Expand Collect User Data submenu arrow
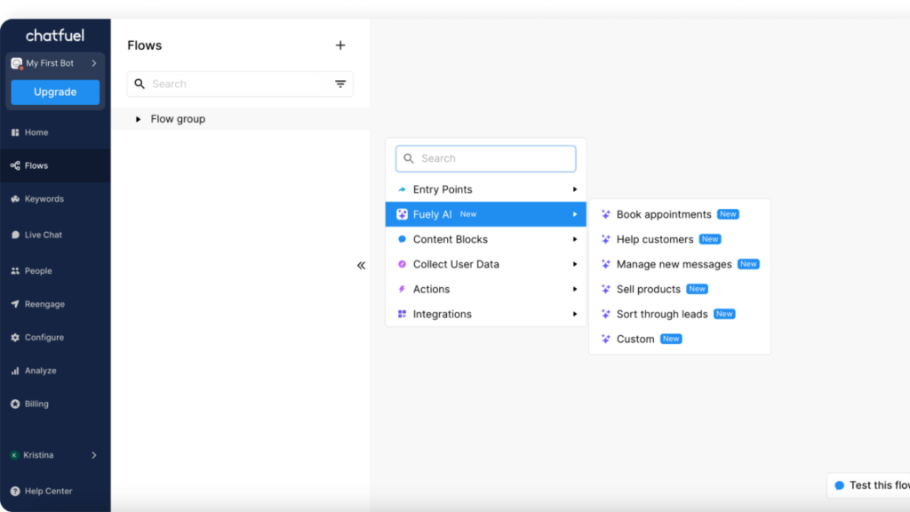Viewport: 910px width, 512px height. [575, 264]
